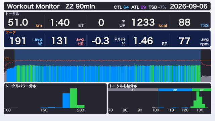The image size is (215, 121).
Task: Click the FTP line label on chart
Action: click(7, 58)
